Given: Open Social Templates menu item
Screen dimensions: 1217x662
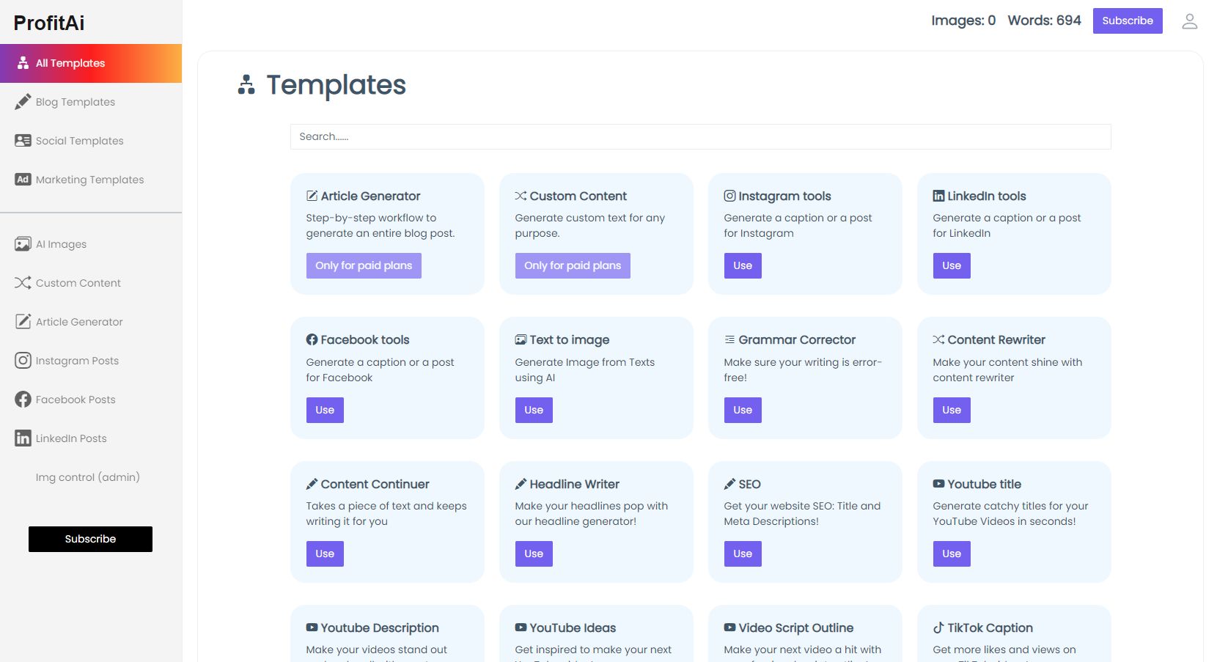Looking at the screenshot, I should coord(79,141).
